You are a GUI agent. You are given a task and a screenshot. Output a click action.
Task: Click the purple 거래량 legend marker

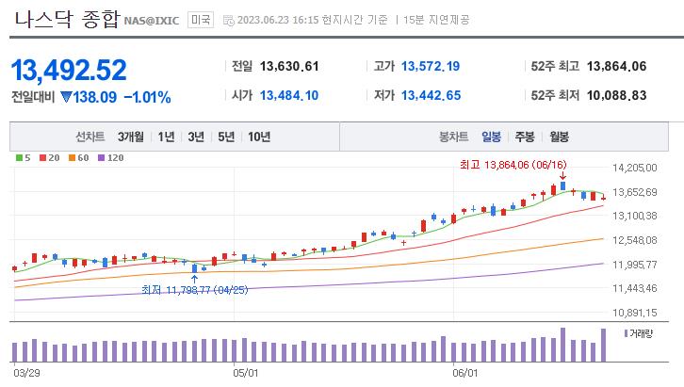click(625, 333)
